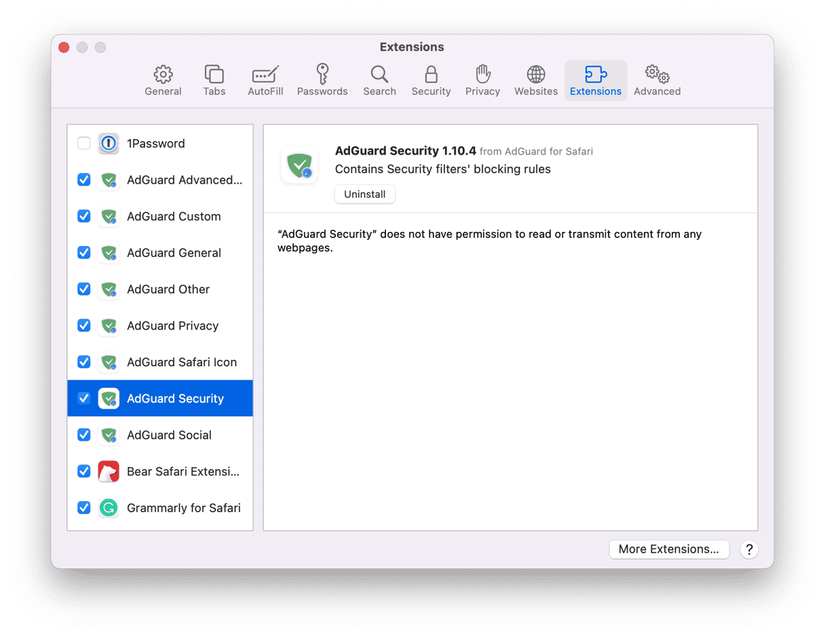Open Privacy hand icon pane
Image resolution: width=825 pixels, height=636 pixels.
coord(482,81)
